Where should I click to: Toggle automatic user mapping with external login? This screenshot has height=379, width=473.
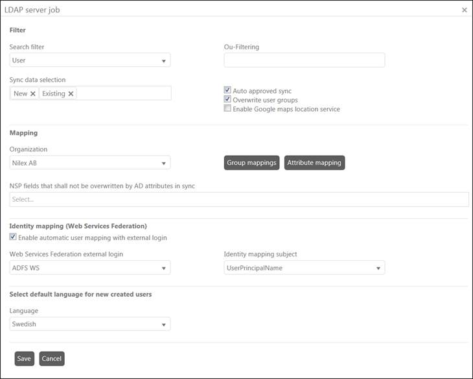coord(14,238)
